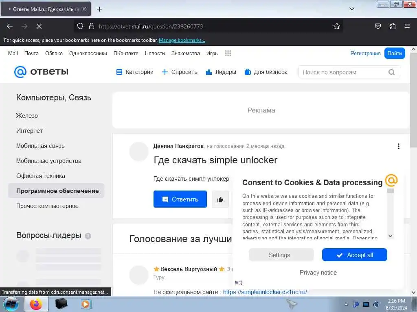Click the orange @ logo in consent dialog
The image size is (417, 312).
pyautogui.click(x=391, y=181)
